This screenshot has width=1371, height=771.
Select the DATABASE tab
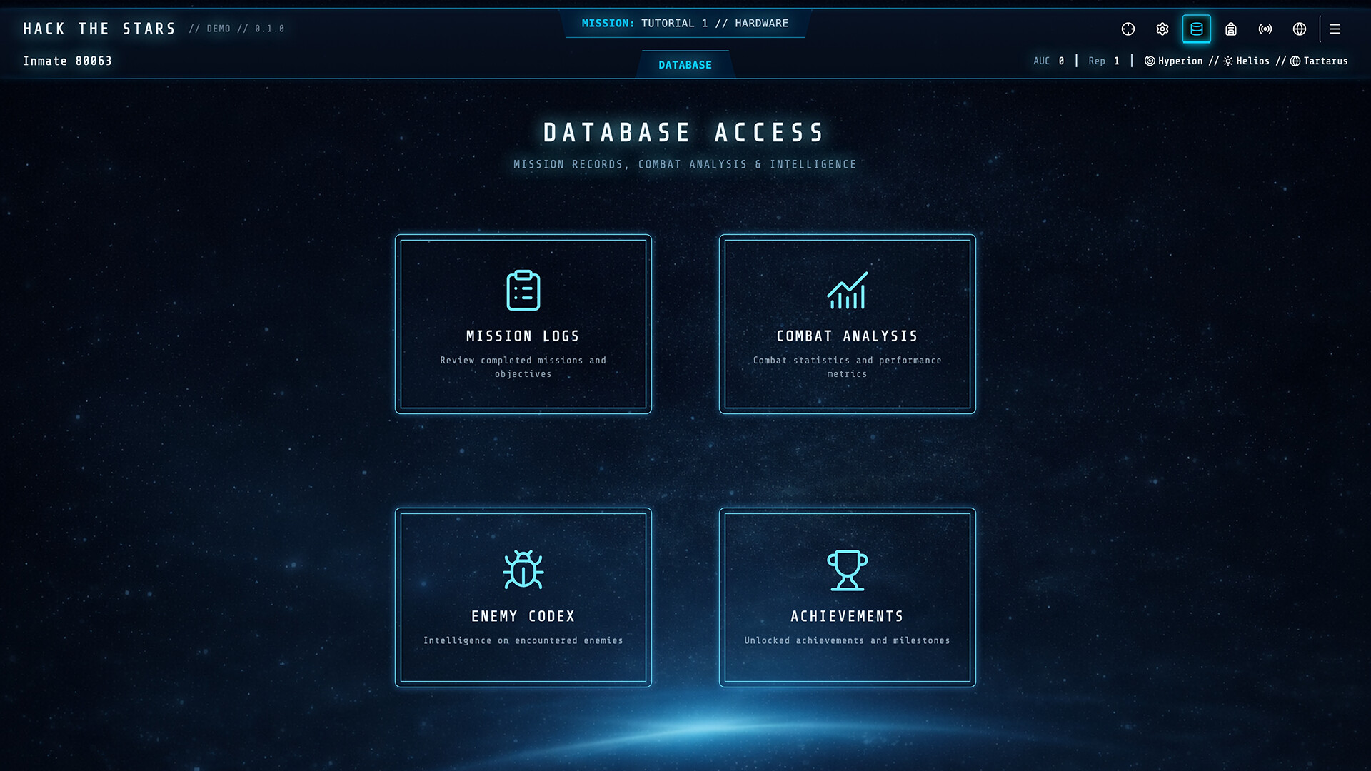(x=685, y=64)
